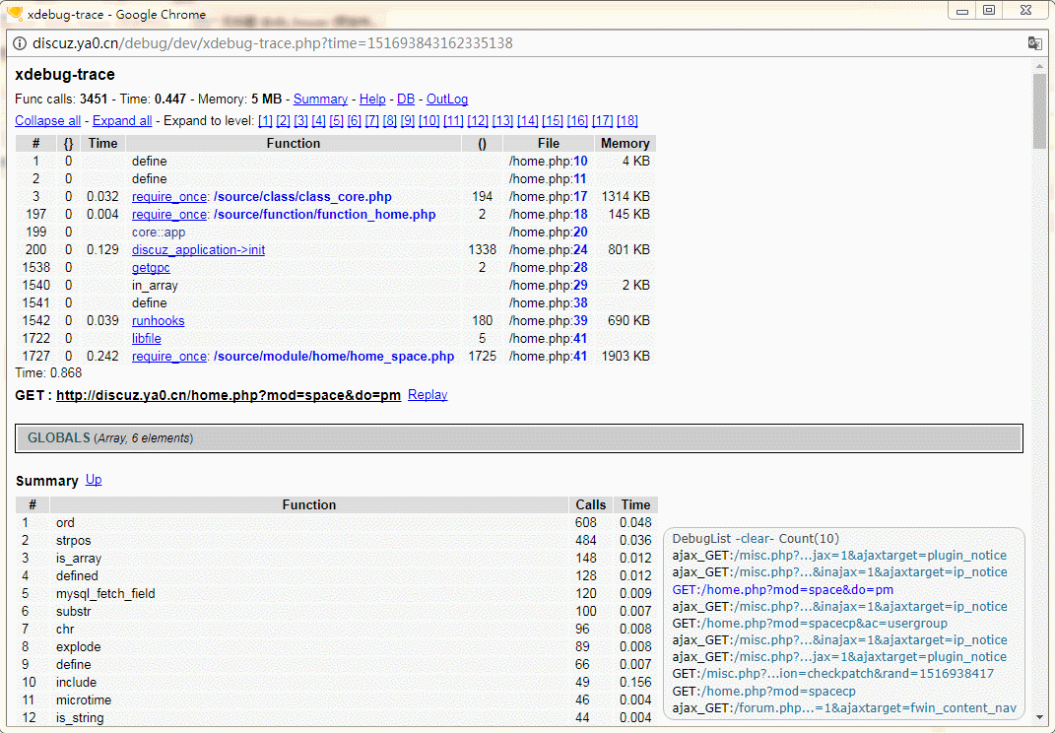Select GET /misc.php checkpatch entry in DebugList
This screenshot has height=733, width=1055.
[x=833, y=674]
